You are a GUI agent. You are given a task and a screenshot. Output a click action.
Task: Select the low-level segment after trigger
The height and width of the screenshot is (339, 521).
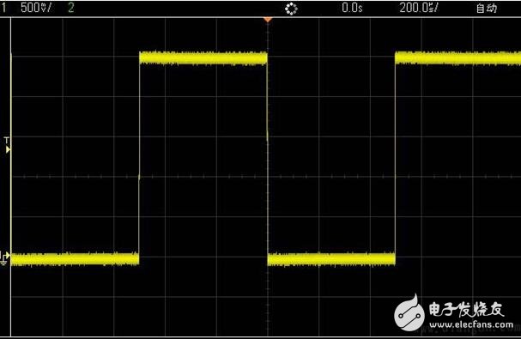click(x=331, y=259)
